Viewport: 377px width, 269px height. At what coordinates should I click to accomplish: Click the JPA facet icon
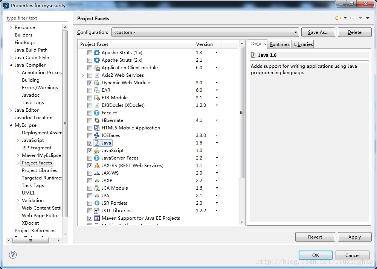click(x=97, y=196)
